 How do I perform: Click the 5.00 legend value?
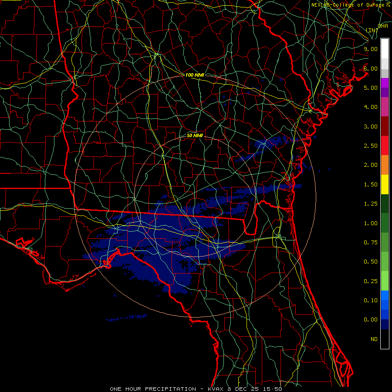(x=371, y=88)
